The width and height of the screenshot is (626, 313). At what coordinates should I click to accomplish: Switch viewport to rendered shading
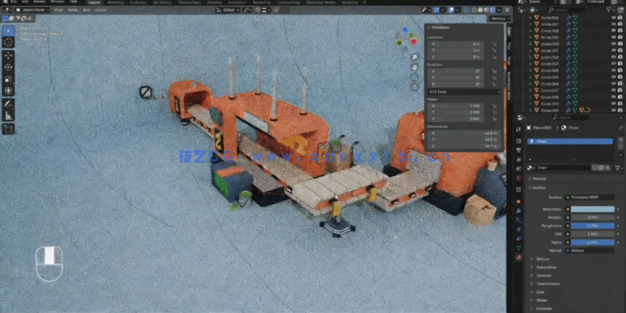coord(493,10)
